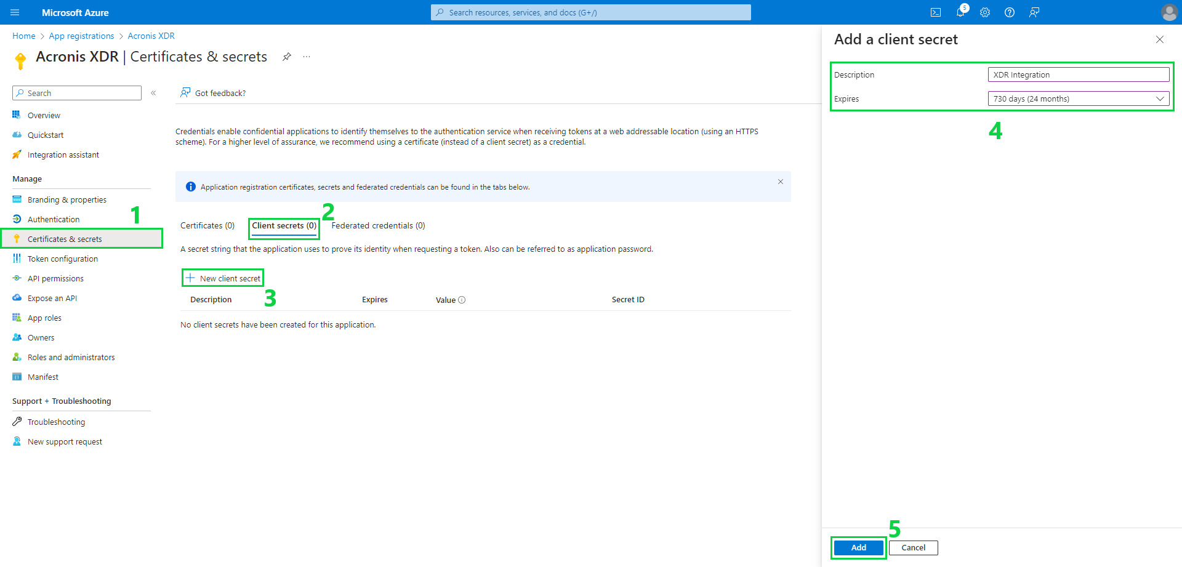Screen dimensions: 1182x567
Task: Open the Azure portal hamburger menu
Action: click(x=14, y=12)
